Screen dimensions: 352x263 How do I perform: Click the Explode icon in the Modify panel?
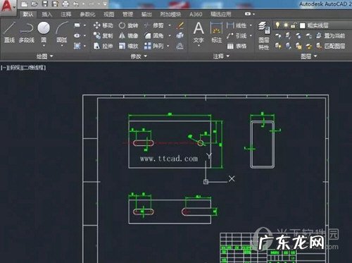tap(180, 35)
